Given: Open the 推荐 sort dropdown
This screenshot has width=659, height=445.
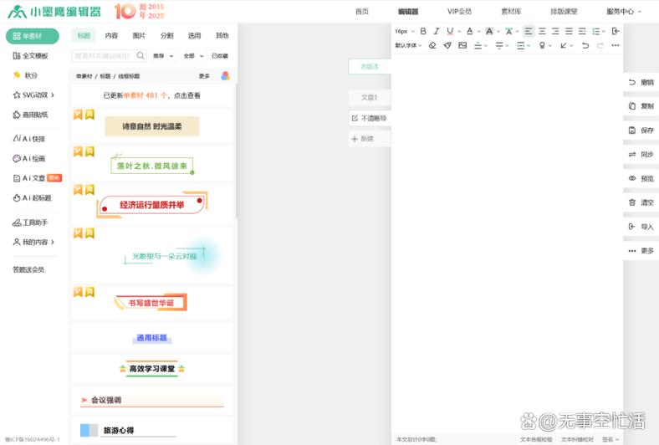Looking at the screenshot, I should [163, 56].
